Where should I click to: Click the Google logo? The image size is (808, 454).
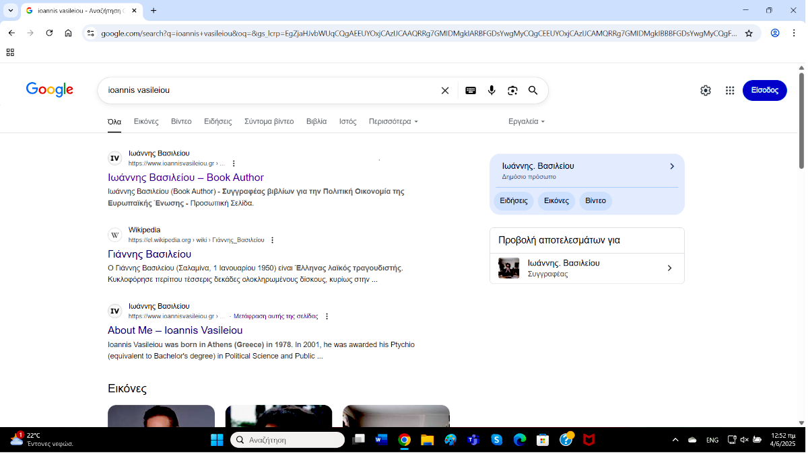pos(50,89)
